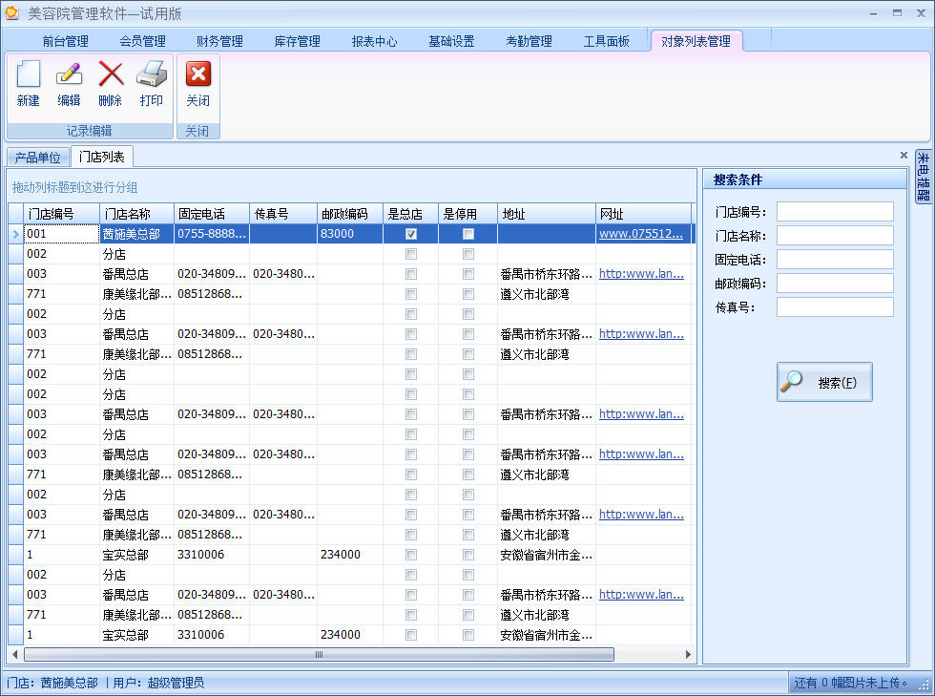Viewport: 935px width, 696px height.
Task: Tick 是总店 in the topmost 002 分店 row
Action: (411, 254)
